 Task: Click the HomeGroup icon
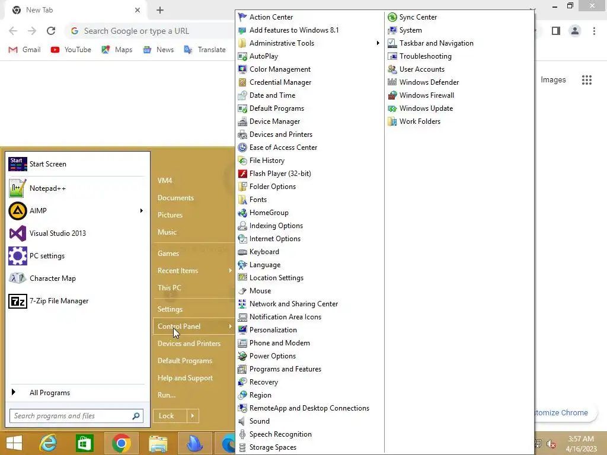242,213
